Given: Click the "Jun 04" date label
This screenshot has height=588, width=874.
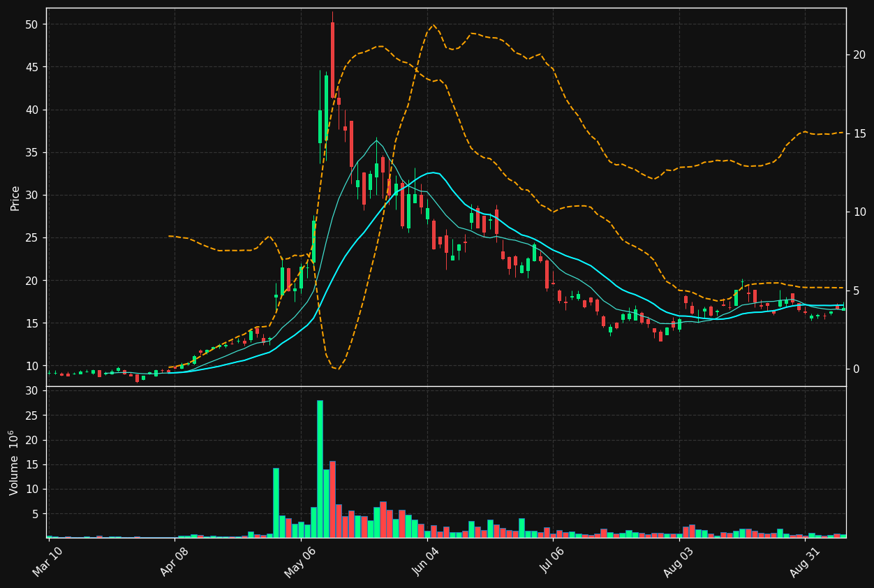Looking at the screenshot, I should [x=427, y=561].
